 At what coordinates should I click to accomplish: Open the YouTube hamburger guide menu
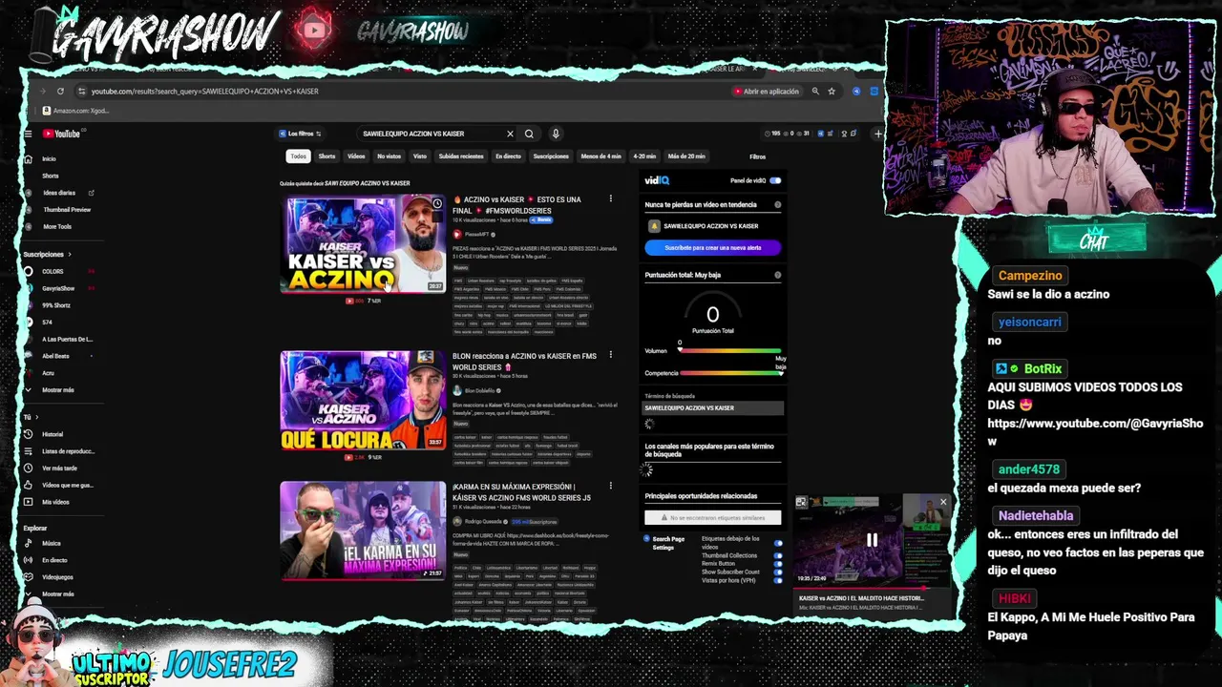(28, 134)
